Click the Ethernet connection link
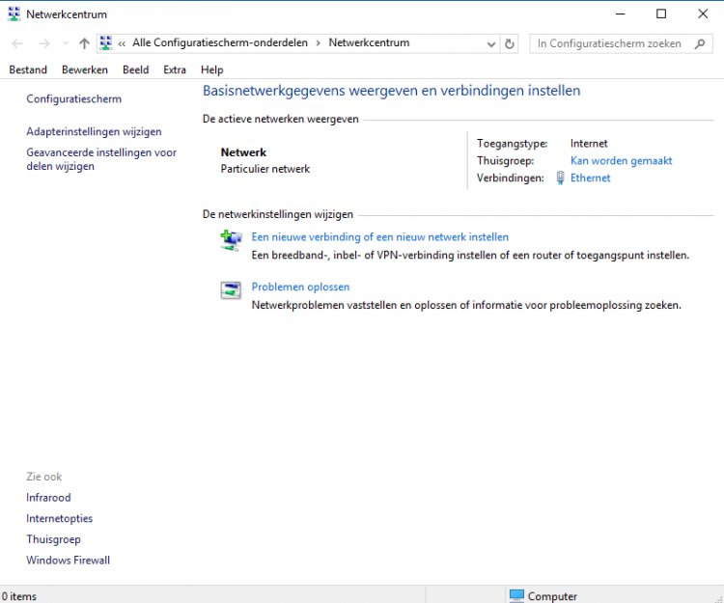The width and height of the screenshot is (724, 603). coord(590,178)
